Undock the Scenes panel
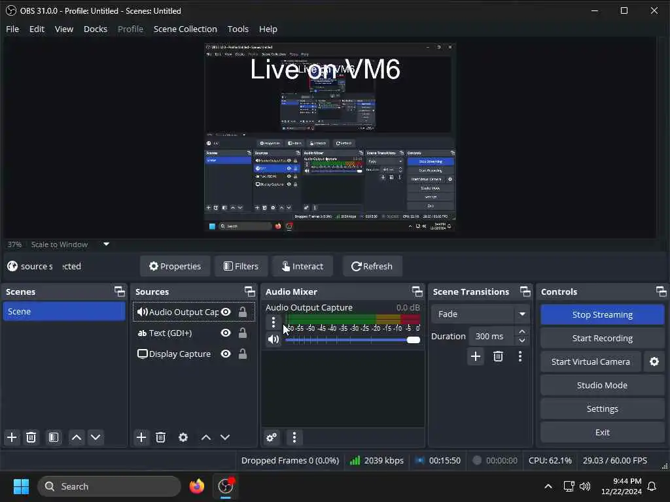 click(x=120, y=292)
